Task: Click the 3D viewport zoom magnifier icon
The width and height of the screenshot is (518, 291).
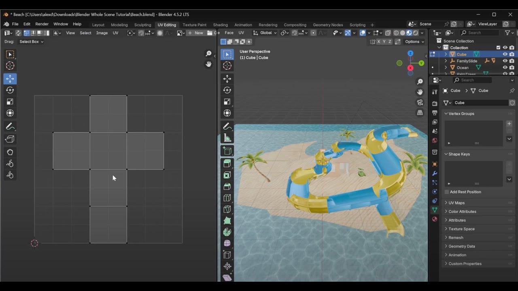Action: click(420, 82)
